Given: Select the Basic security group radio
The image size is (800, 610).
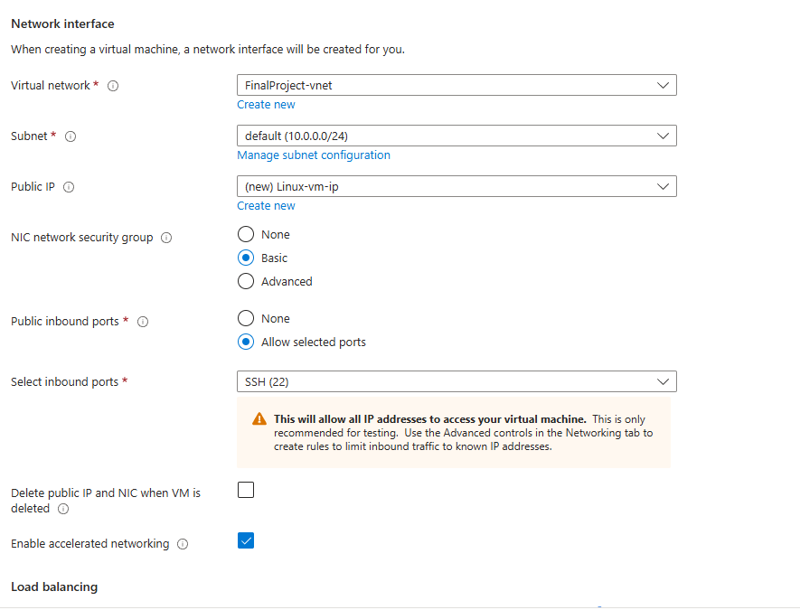Looking at the screenshot, I should coord(246,258).
